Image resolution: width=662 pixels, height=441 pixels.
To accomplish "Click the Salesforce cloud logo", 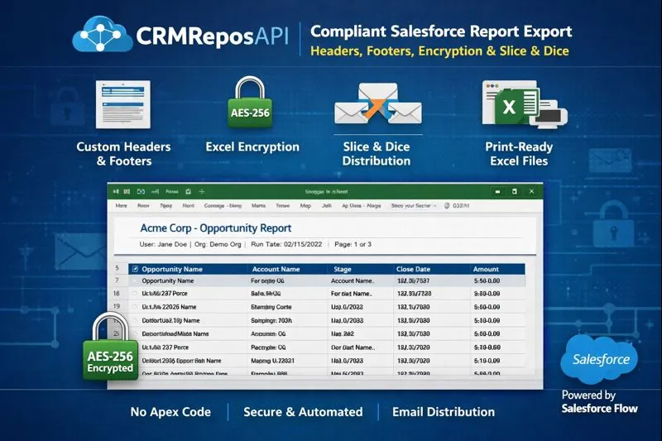I will [599, 360].
